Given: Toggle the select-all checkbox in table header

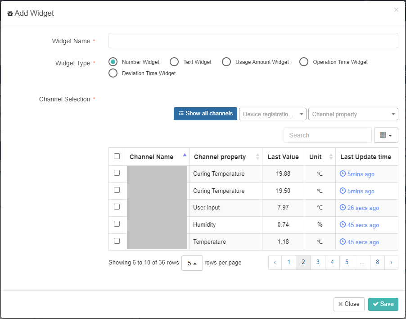Looking at the screenshot, I should (x=117, y=156).
